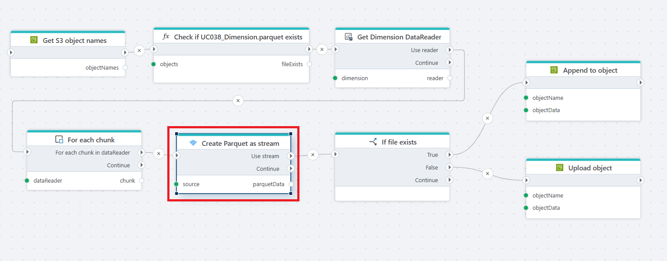Viewport: 667px width, 261px height.
Task: Click the objectNames output port
Action: pyautogui.click(x=125, y=68)
